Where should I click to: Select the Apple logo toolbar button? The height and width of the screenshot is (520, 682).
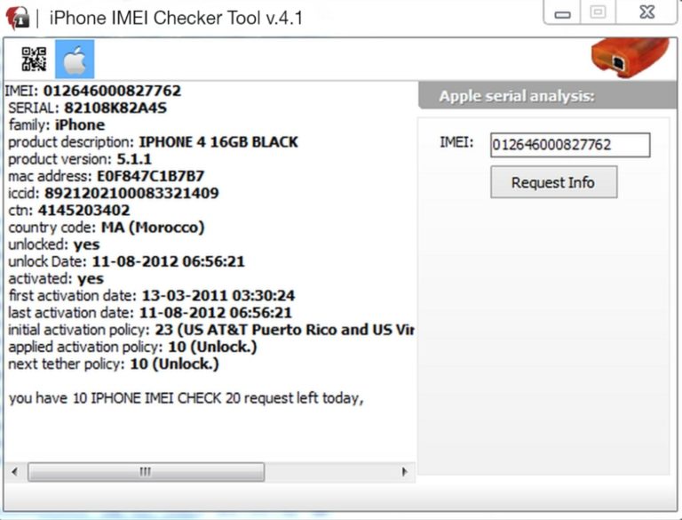coord(75,60)
